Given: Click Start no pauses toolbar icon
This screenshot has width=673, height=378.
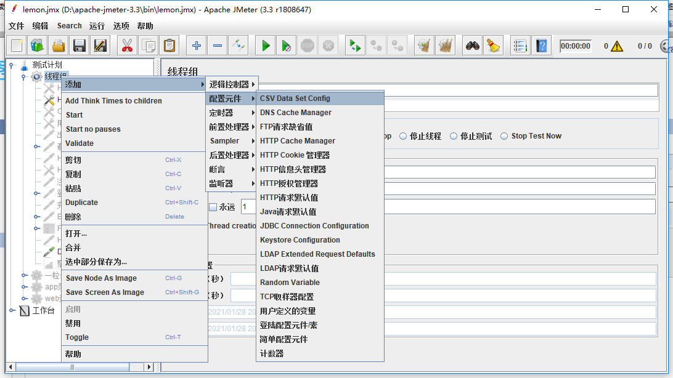Looking at the screenshot, I should tap(287, 46).
